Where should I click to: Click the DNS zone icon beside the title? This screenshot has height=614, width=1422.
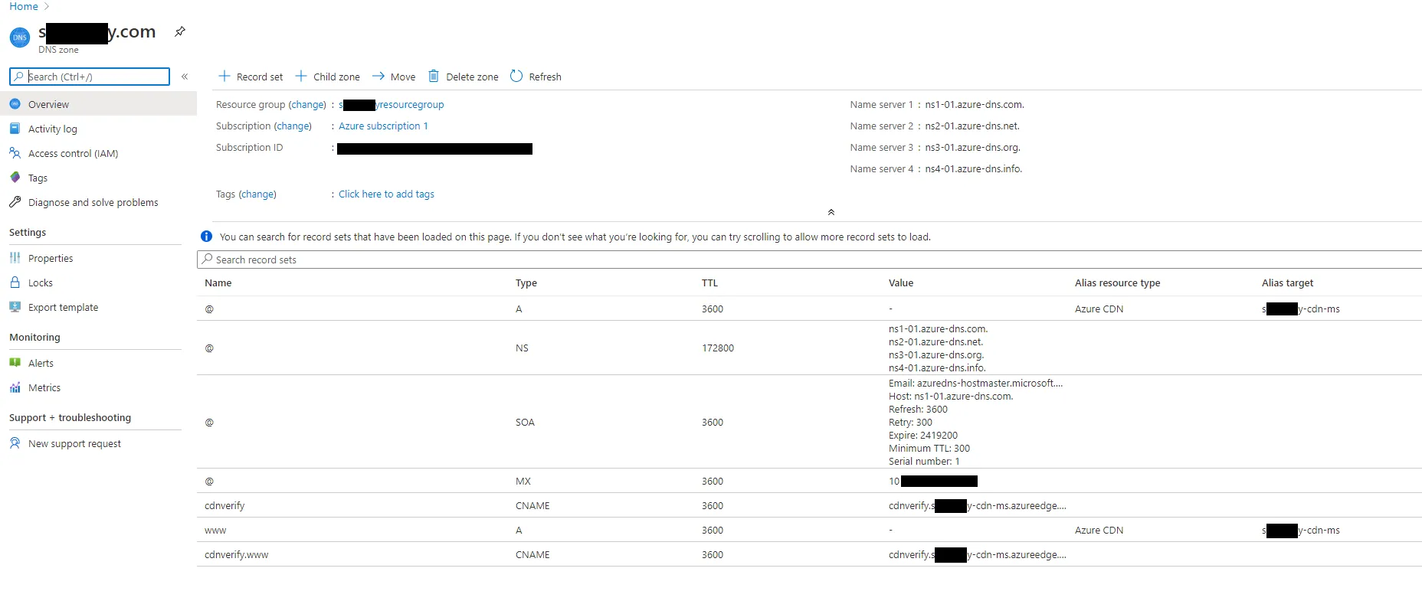(20, 37)
